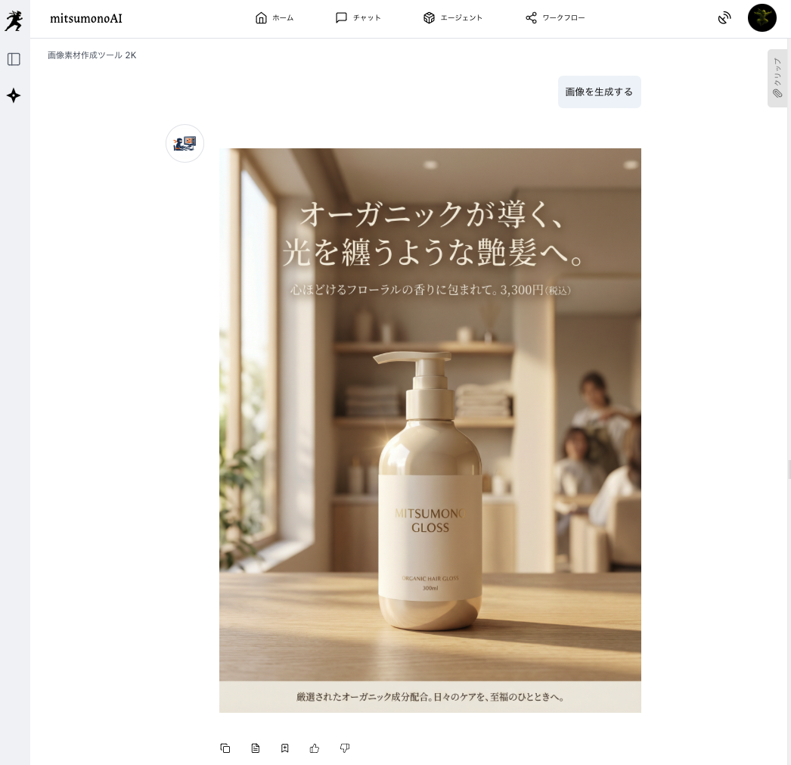This screenshot has width=791, height=765.
Task: Click the agent avatar beside the response
Action: pyautogui.click(x=185, y=143)
